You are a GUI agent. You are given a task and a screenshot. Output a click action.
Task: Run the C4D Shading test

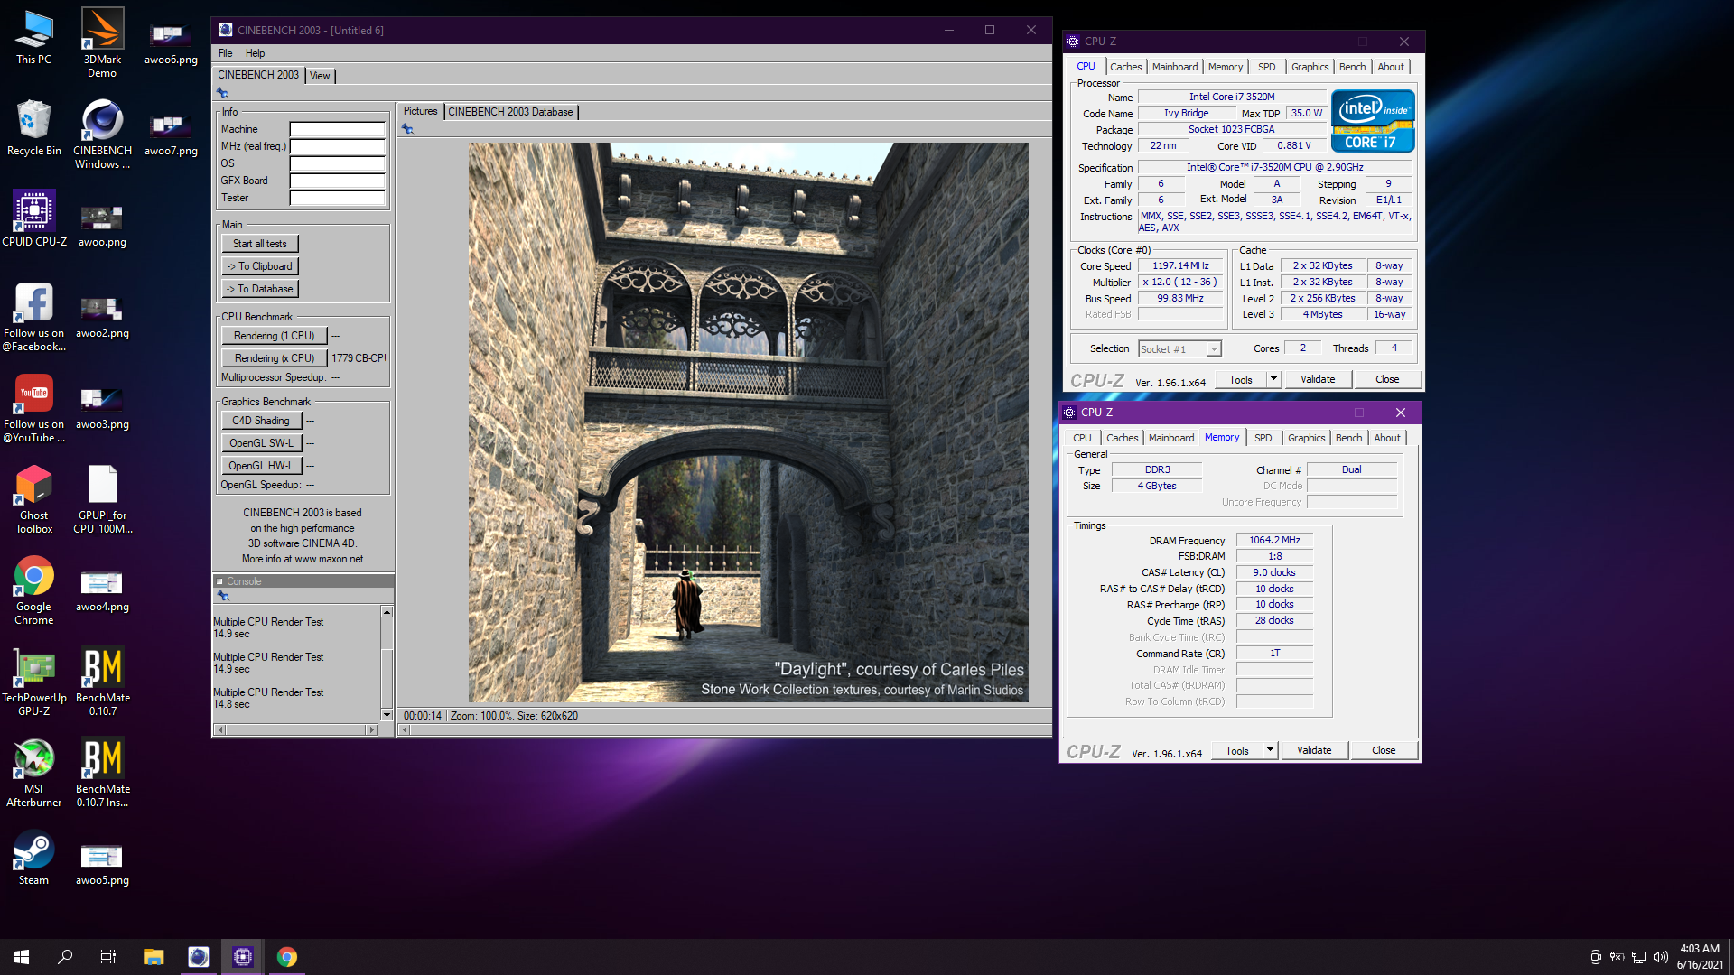pyautogui.click(x=261, y=421)
